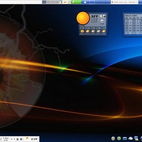The height and width of the screenshot is (142, 142).
Task: Open the blue window launcher in dock
Action: 125,138
